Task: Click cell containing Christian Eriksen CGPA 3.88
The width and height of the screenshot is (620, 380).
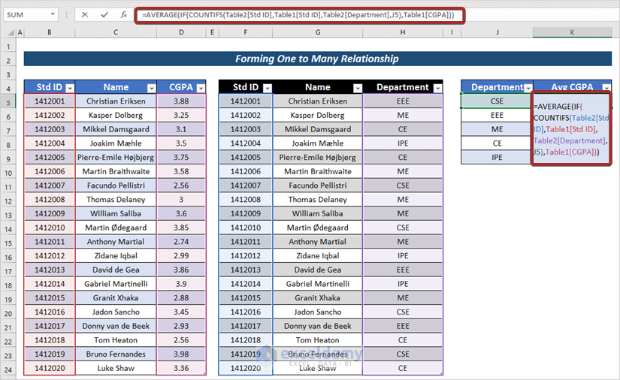Action: click(x=181, y=101)
